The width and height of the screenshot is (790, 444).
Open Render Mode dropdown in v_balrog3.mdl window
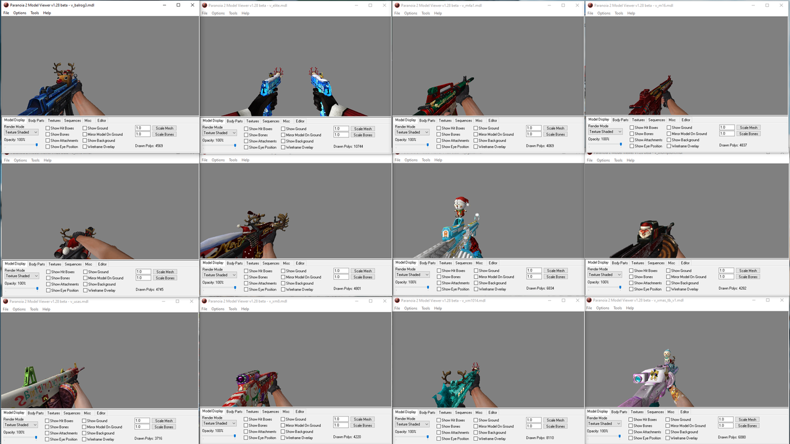22,132
